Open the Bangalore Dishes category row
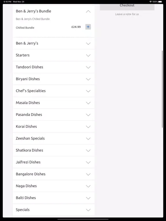 click(54, 174)
